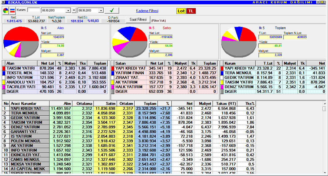The image size is (328, 176).
Task: Click the Alıcı buyers pie chart
Action: pyautogui.click(x=20, y=42)
